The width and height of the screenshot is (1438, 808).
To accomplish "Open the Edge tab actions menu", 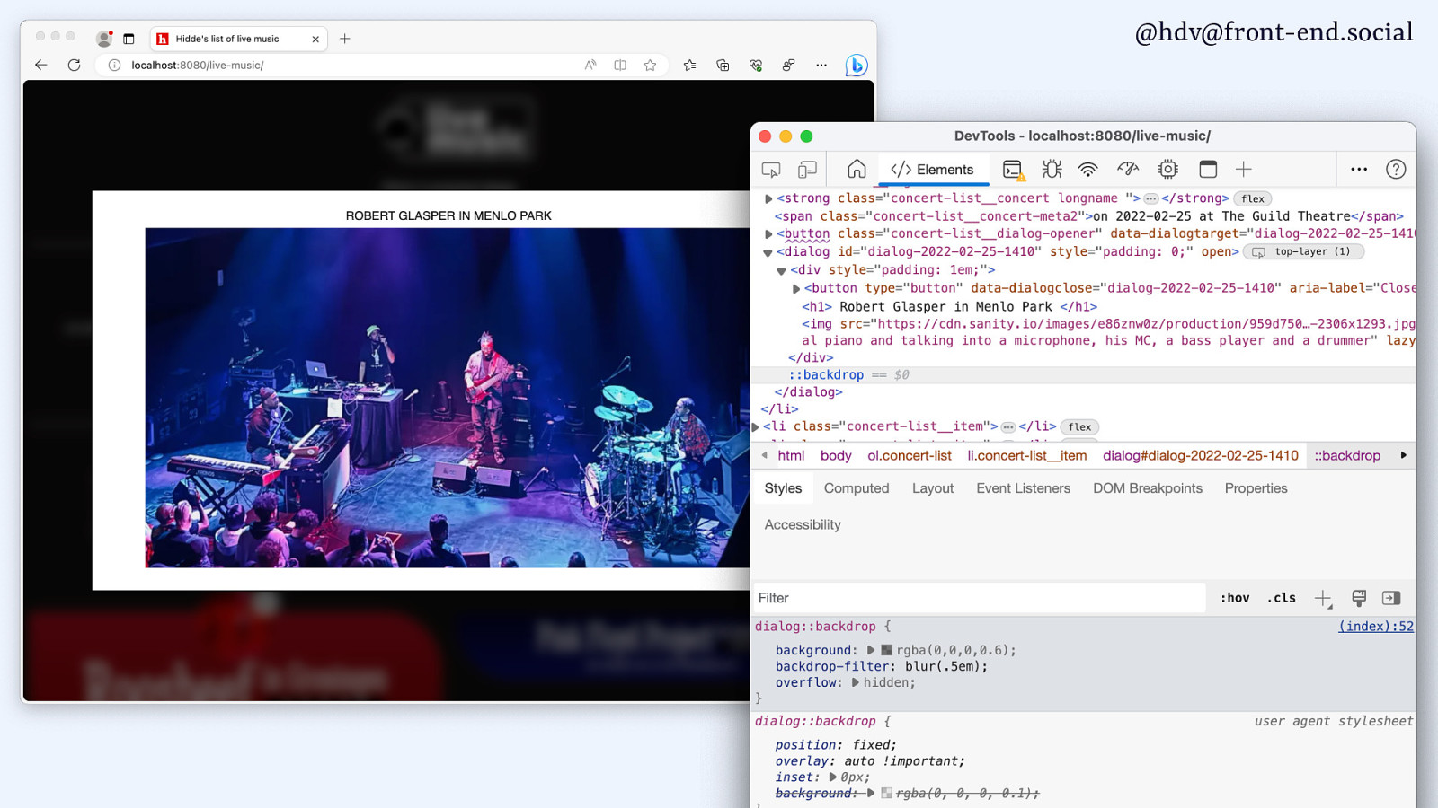I will point(129,39).
